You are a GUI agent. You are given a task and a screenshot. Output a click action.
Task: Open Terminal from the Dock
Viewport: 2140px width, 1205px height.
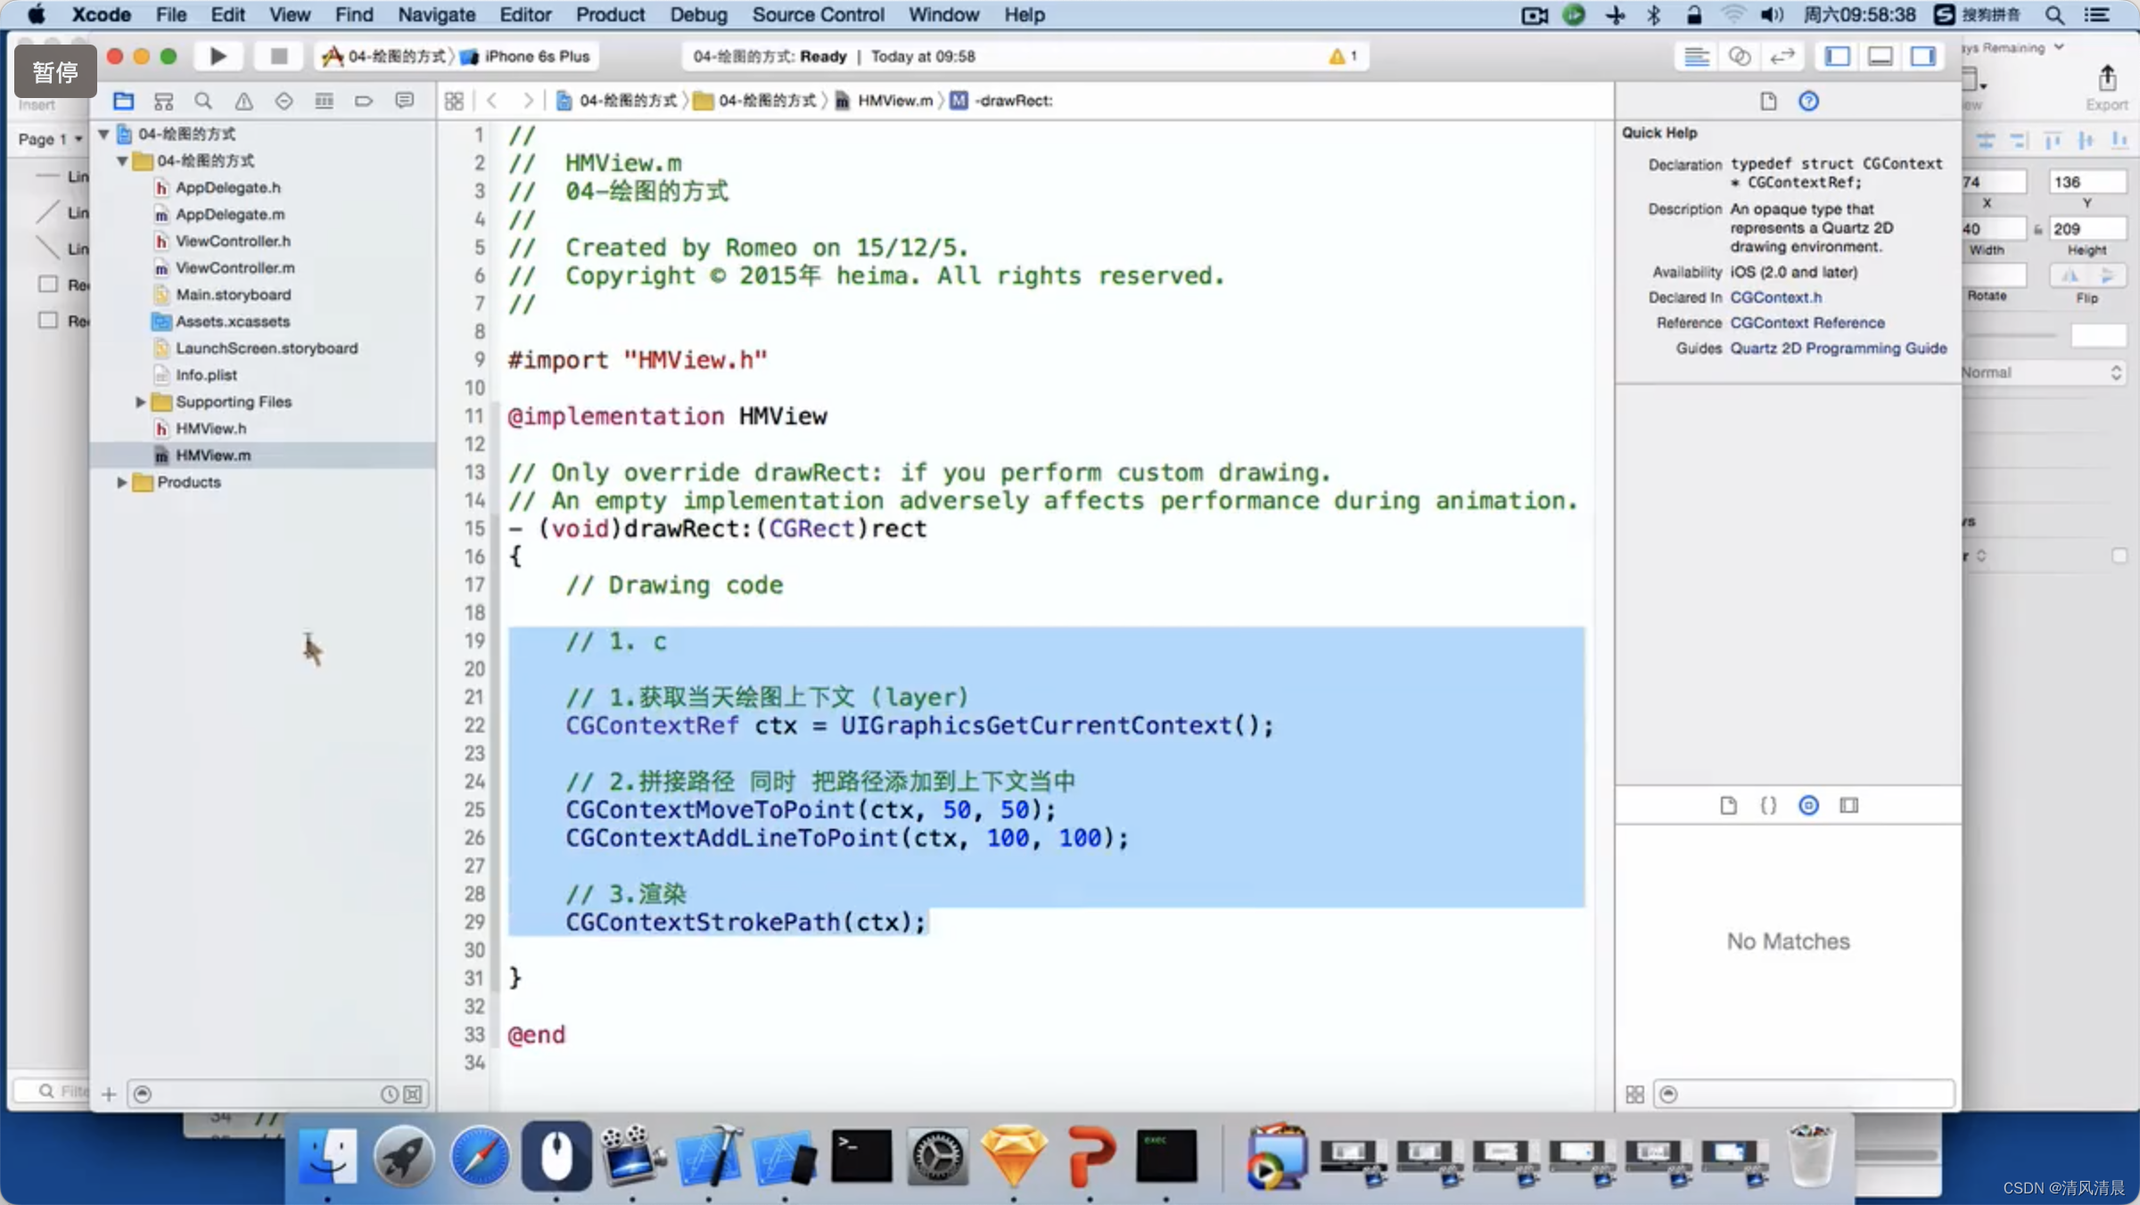[861, 1157]
